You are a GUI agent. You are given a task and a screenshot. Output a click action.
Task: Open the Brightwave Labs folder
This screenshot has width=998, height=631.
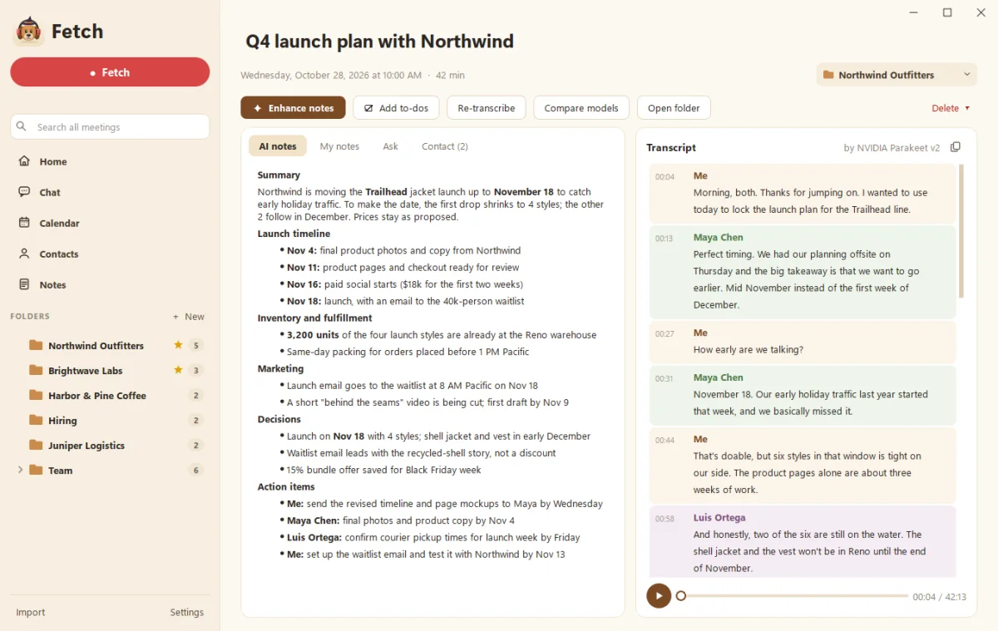pos(110,370)
